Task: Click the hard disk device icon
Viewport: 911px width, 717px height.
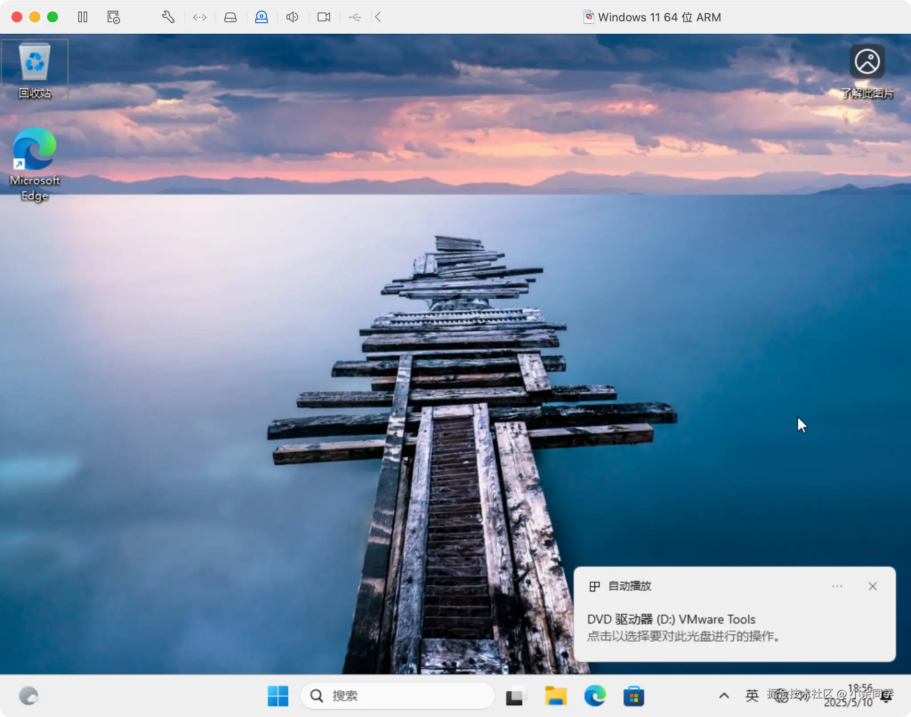Action: [x=230, y=17]
